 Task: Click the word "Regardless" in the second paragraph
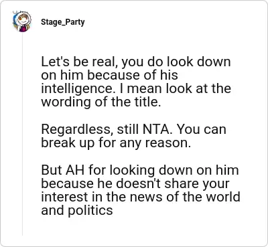tap(76, 130)
